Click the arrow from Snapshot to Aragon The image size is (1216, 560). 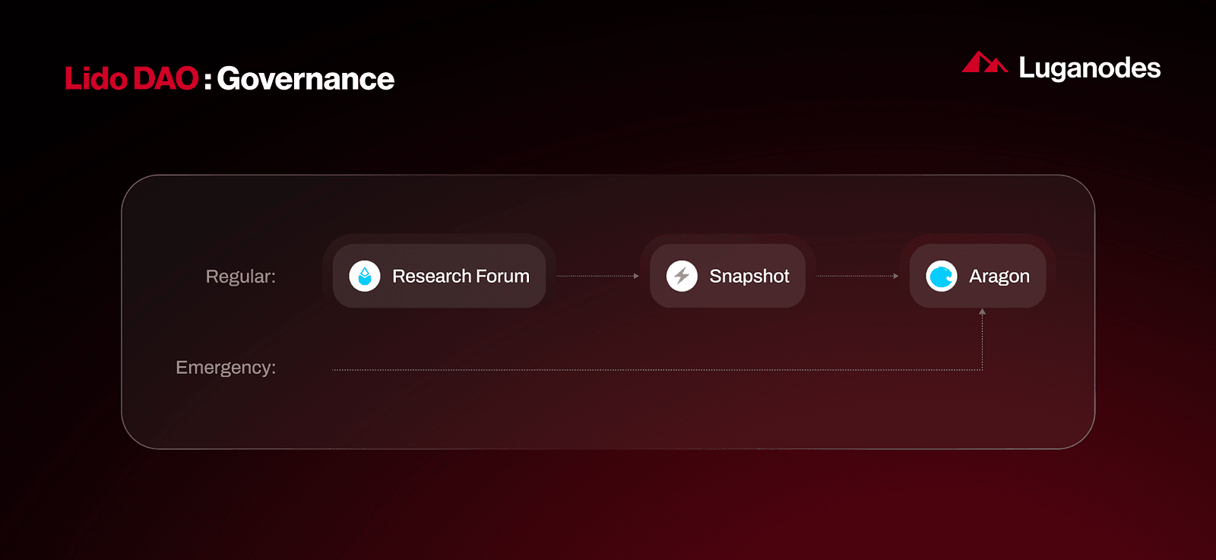858,276
